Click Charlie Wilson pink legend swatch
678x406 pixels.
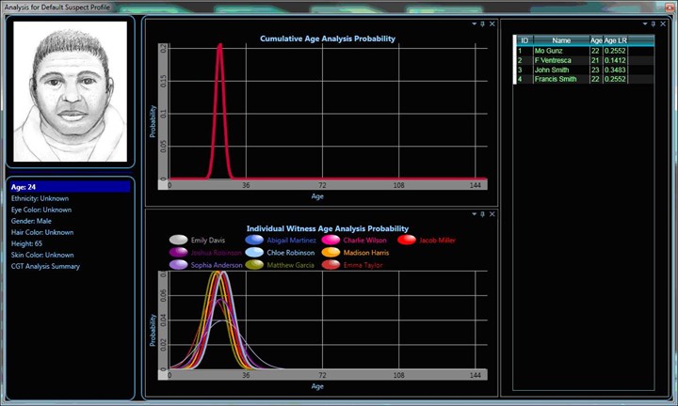(x=331, y=241)
